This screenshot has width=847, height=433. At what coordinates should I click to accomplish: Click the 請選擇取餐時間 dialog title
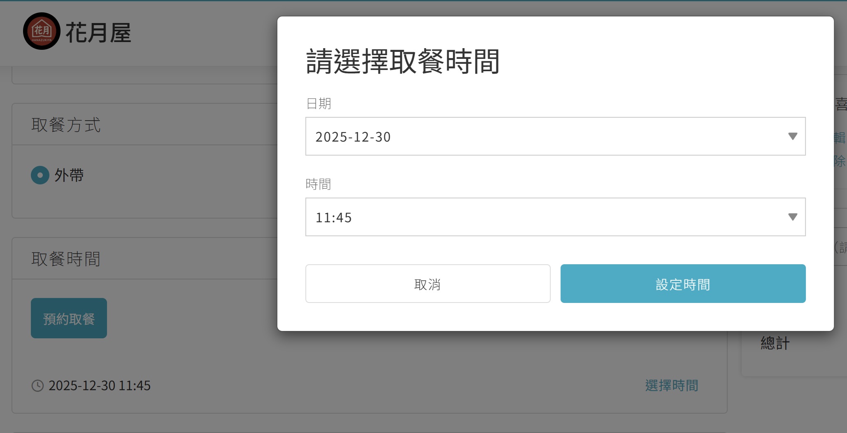403,61
